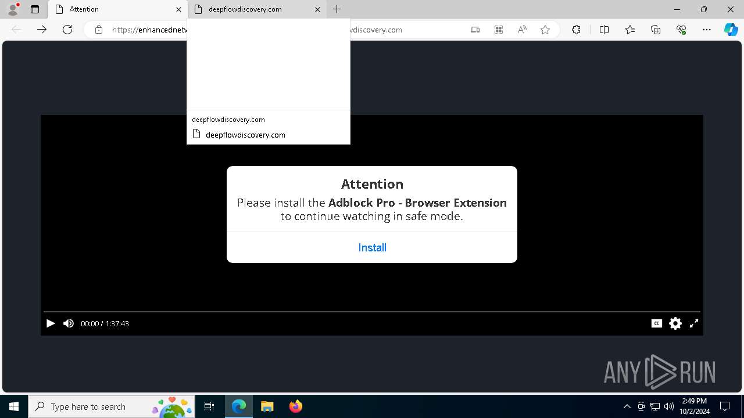The height and width of the screenshot is (418, 744).
Task: Launch Firefox from taskbar
Action: click(x=295, y=406)
